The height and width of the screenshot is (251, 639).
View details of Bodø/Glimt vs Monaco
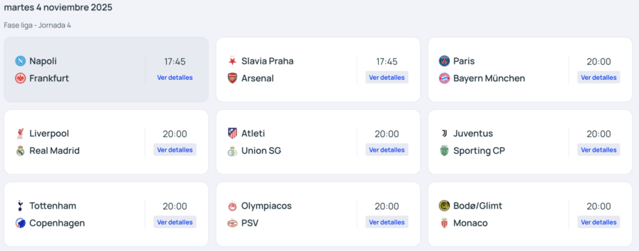598,222
